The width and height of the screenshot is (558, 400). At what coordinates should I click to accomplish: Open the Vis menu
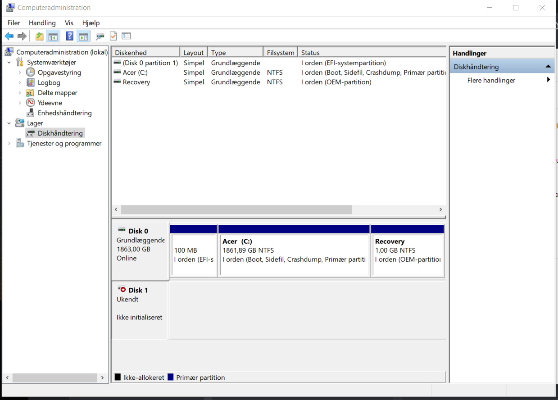[69, 23]
